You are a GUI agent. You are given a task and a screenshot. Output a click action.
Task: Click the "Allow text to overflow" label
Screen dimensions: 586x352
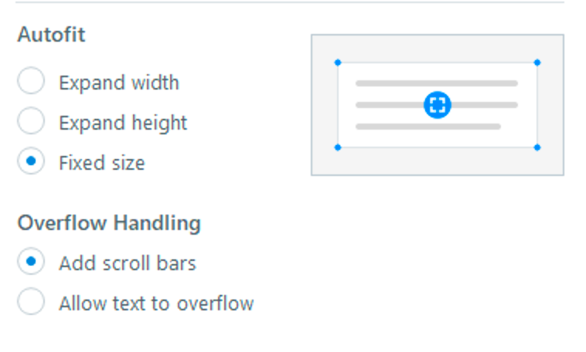pyautogui.click(x=156, y=303)
